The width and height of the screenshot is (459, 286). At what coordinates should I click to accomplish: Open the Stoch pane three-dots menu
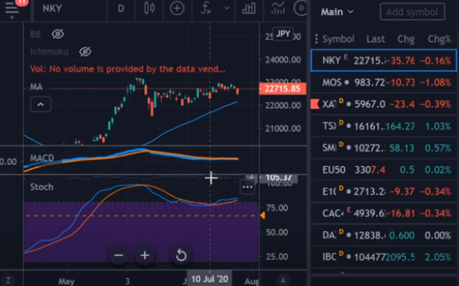pos(247,187)
